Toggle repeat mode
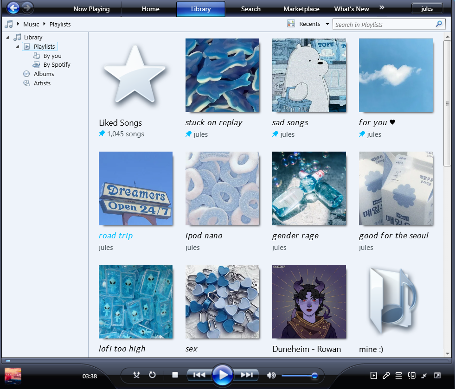 click(152, 375)
